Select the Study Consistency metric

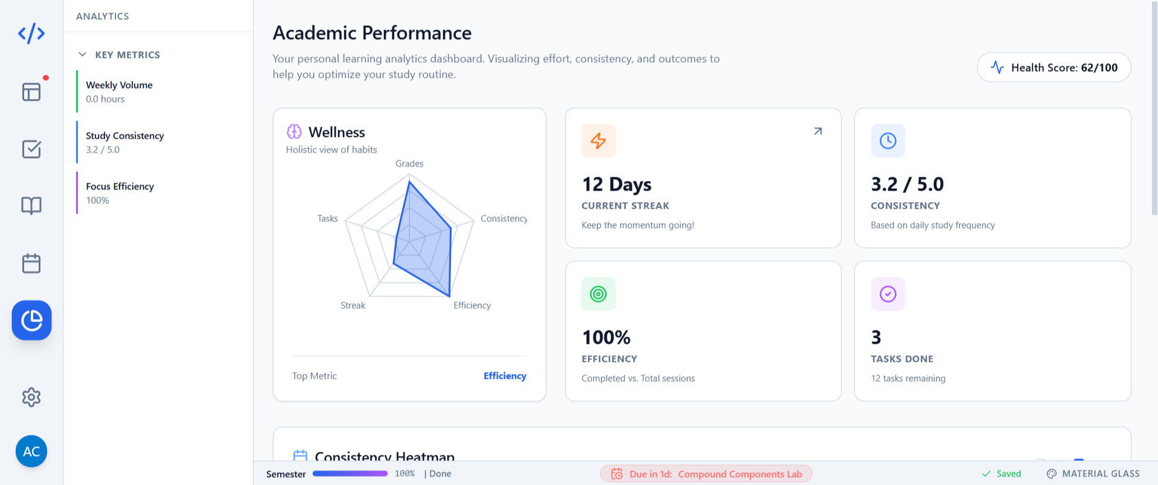124,142
